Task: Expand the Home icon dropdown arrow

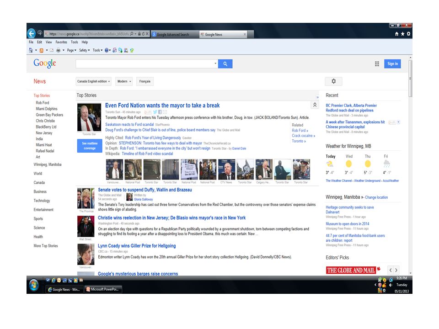Action: pos(36,50)
